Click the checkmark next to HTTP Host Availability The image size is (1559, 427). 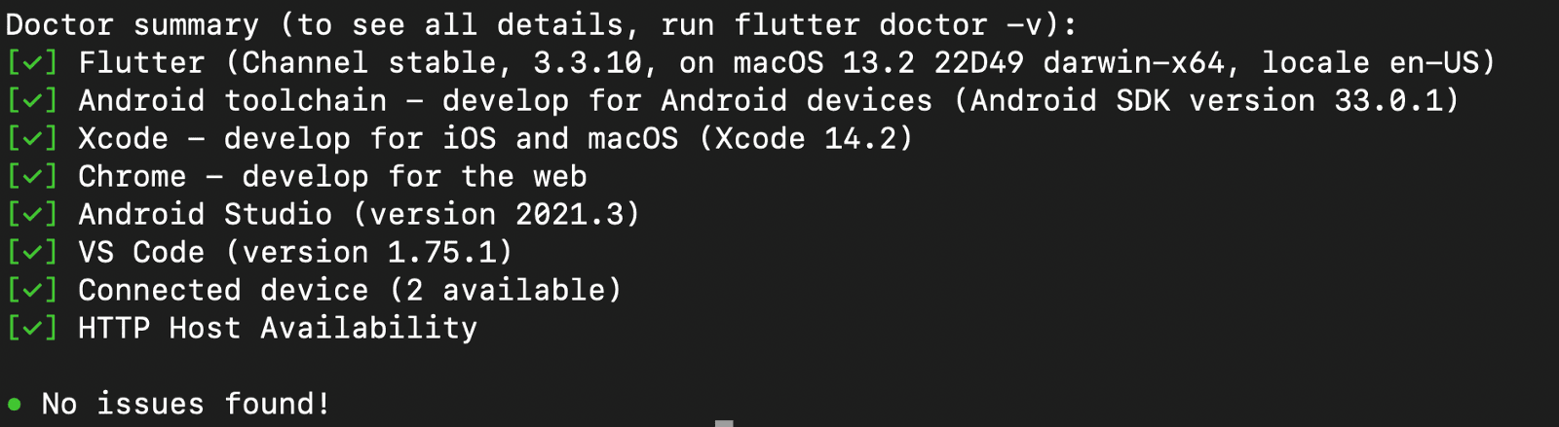(32, 329)
